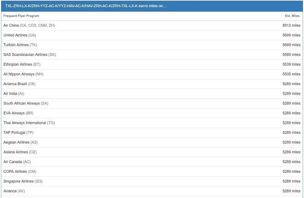Click the 8512 miles value

coord(291,25)
